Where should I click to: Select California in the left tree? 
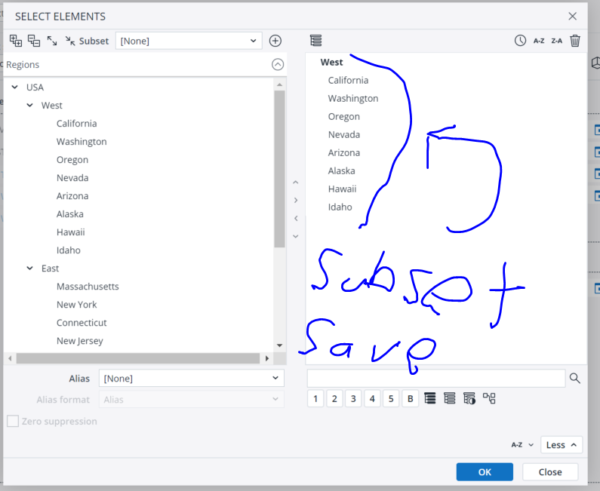tap(76, 124)
